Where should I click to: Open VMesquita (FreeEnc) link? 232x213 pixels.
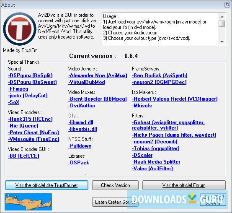point(34,139)
